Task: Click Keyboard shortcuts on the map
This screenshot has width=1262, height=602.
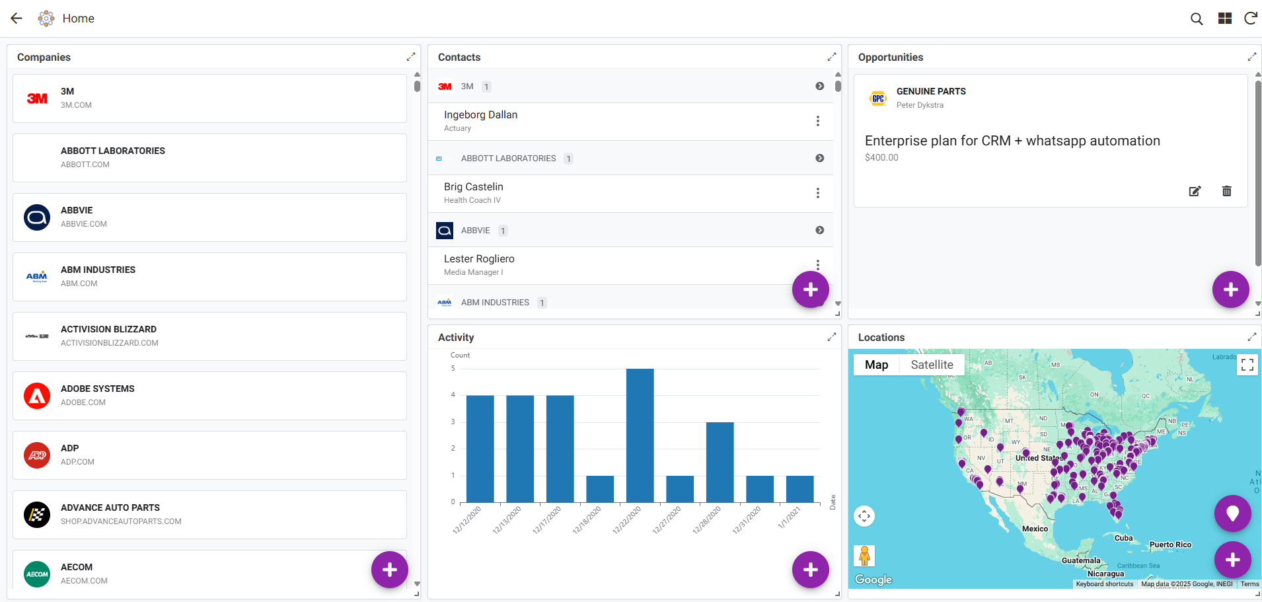Action: coord(1104,583)
